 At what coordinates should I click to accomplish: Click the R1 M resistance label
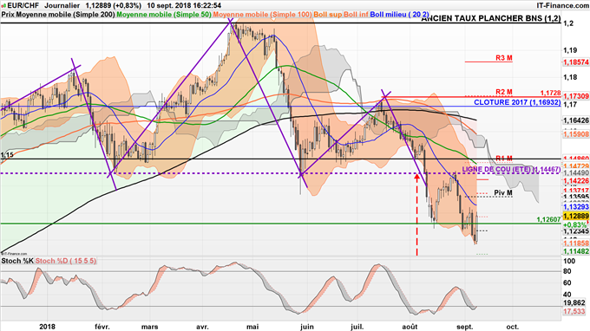[x=504, y=159]
